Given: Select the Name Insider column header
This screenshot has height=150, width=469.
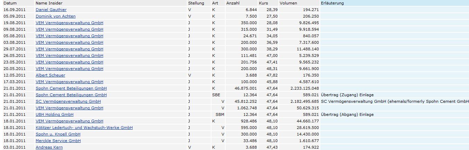Looking at the screenshot, I should tap(49, 3).
